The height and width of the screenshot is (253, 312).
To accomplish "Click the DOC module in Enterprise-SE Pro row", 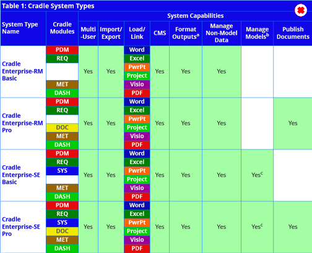I will point(62,231).
